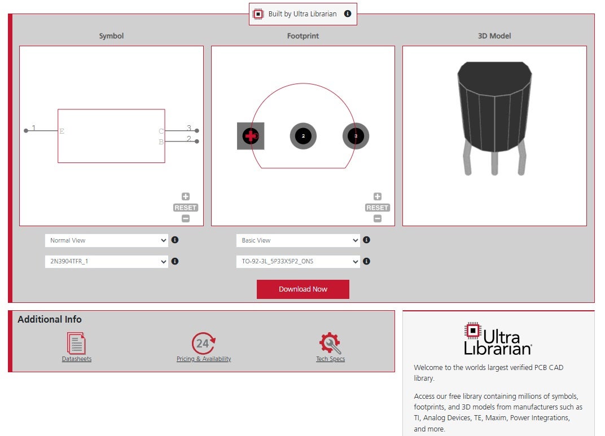Zoom out the Symbol preview with minus icon
The width and height of the screenshot is (605, 436).
coord(186,219)
